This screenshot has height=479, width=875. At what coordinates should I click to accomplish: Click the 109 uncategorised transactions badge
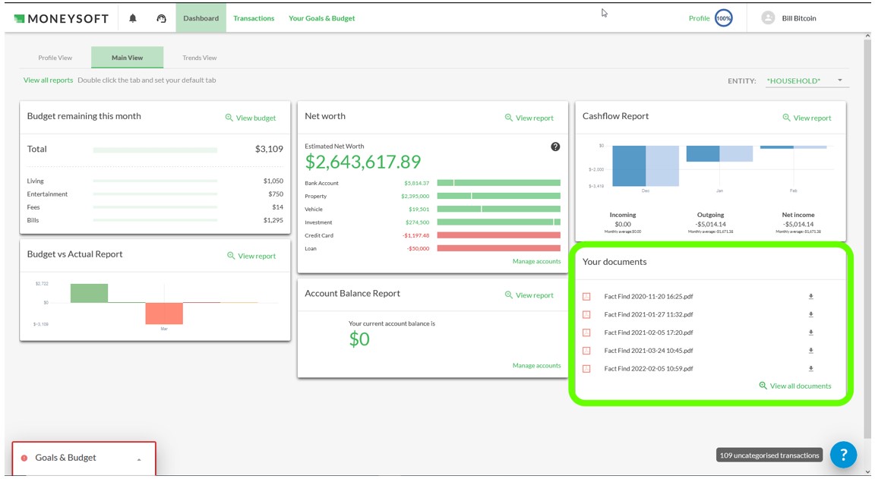[x=769, y=455]
